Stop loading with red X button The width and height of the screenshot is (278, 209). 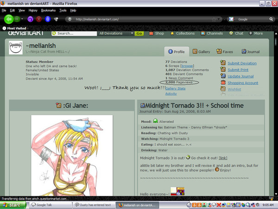click(x=39, y=19)
